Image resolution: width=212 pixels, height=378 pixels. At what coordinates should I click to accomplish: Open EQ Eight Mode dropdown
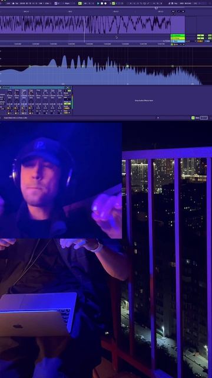pos(67,95)
